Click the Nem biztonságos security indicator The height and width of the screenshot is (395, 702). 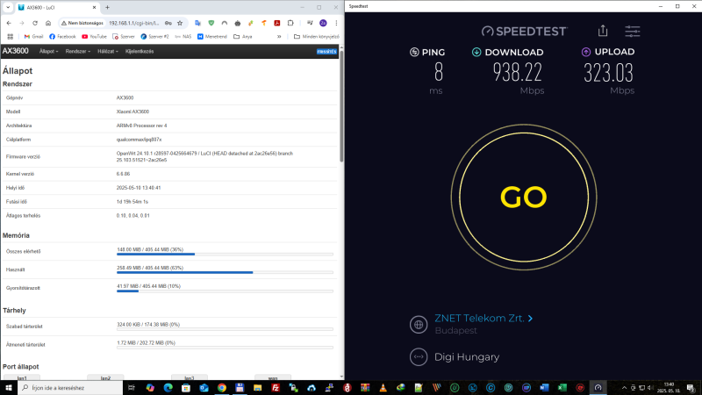[82, 24]
